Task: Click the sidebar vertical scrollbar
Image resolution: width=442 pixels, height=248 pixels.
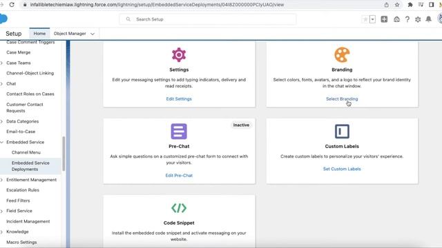Action: (64, 154)
